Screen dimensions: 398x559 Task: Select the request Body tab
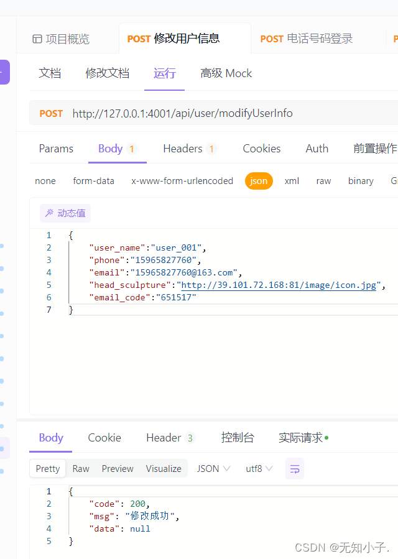pyautogui.click(x=118, y=149)
